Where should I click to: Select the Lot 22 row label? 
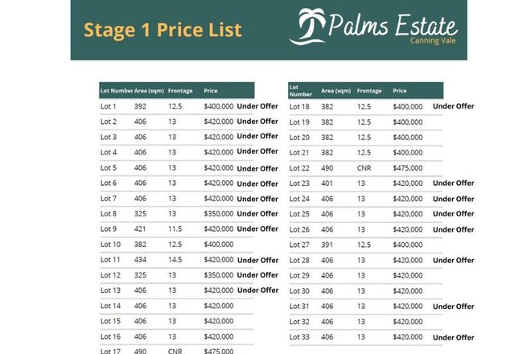[299, 167]
